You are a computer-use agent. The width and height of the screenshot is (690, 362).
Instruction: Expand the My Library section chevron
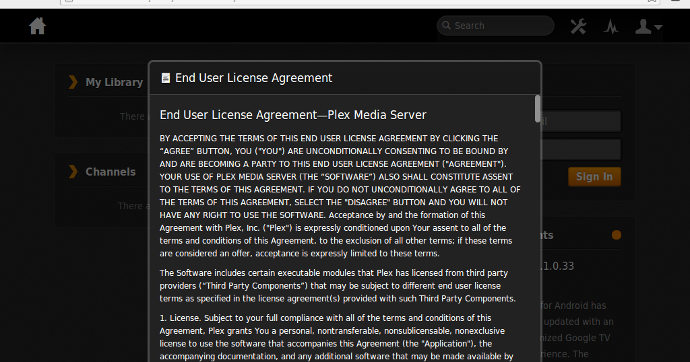click(x=73, y=82)
